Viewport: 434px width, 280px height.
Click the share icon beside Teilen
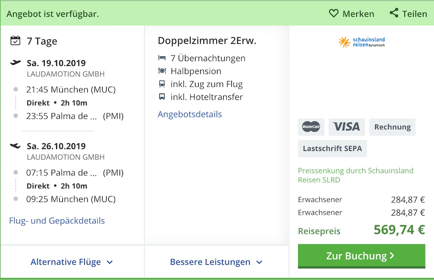tap(394, 13)
